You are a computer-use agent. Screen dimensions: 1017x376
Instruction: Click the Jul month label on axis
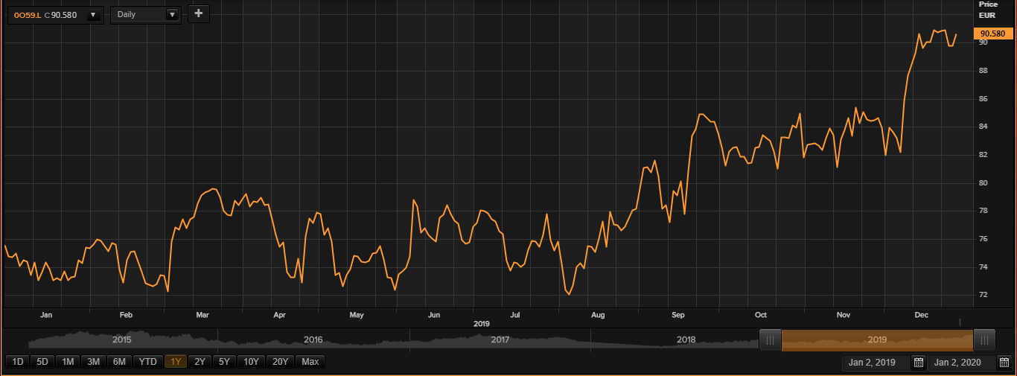point(515,316)
